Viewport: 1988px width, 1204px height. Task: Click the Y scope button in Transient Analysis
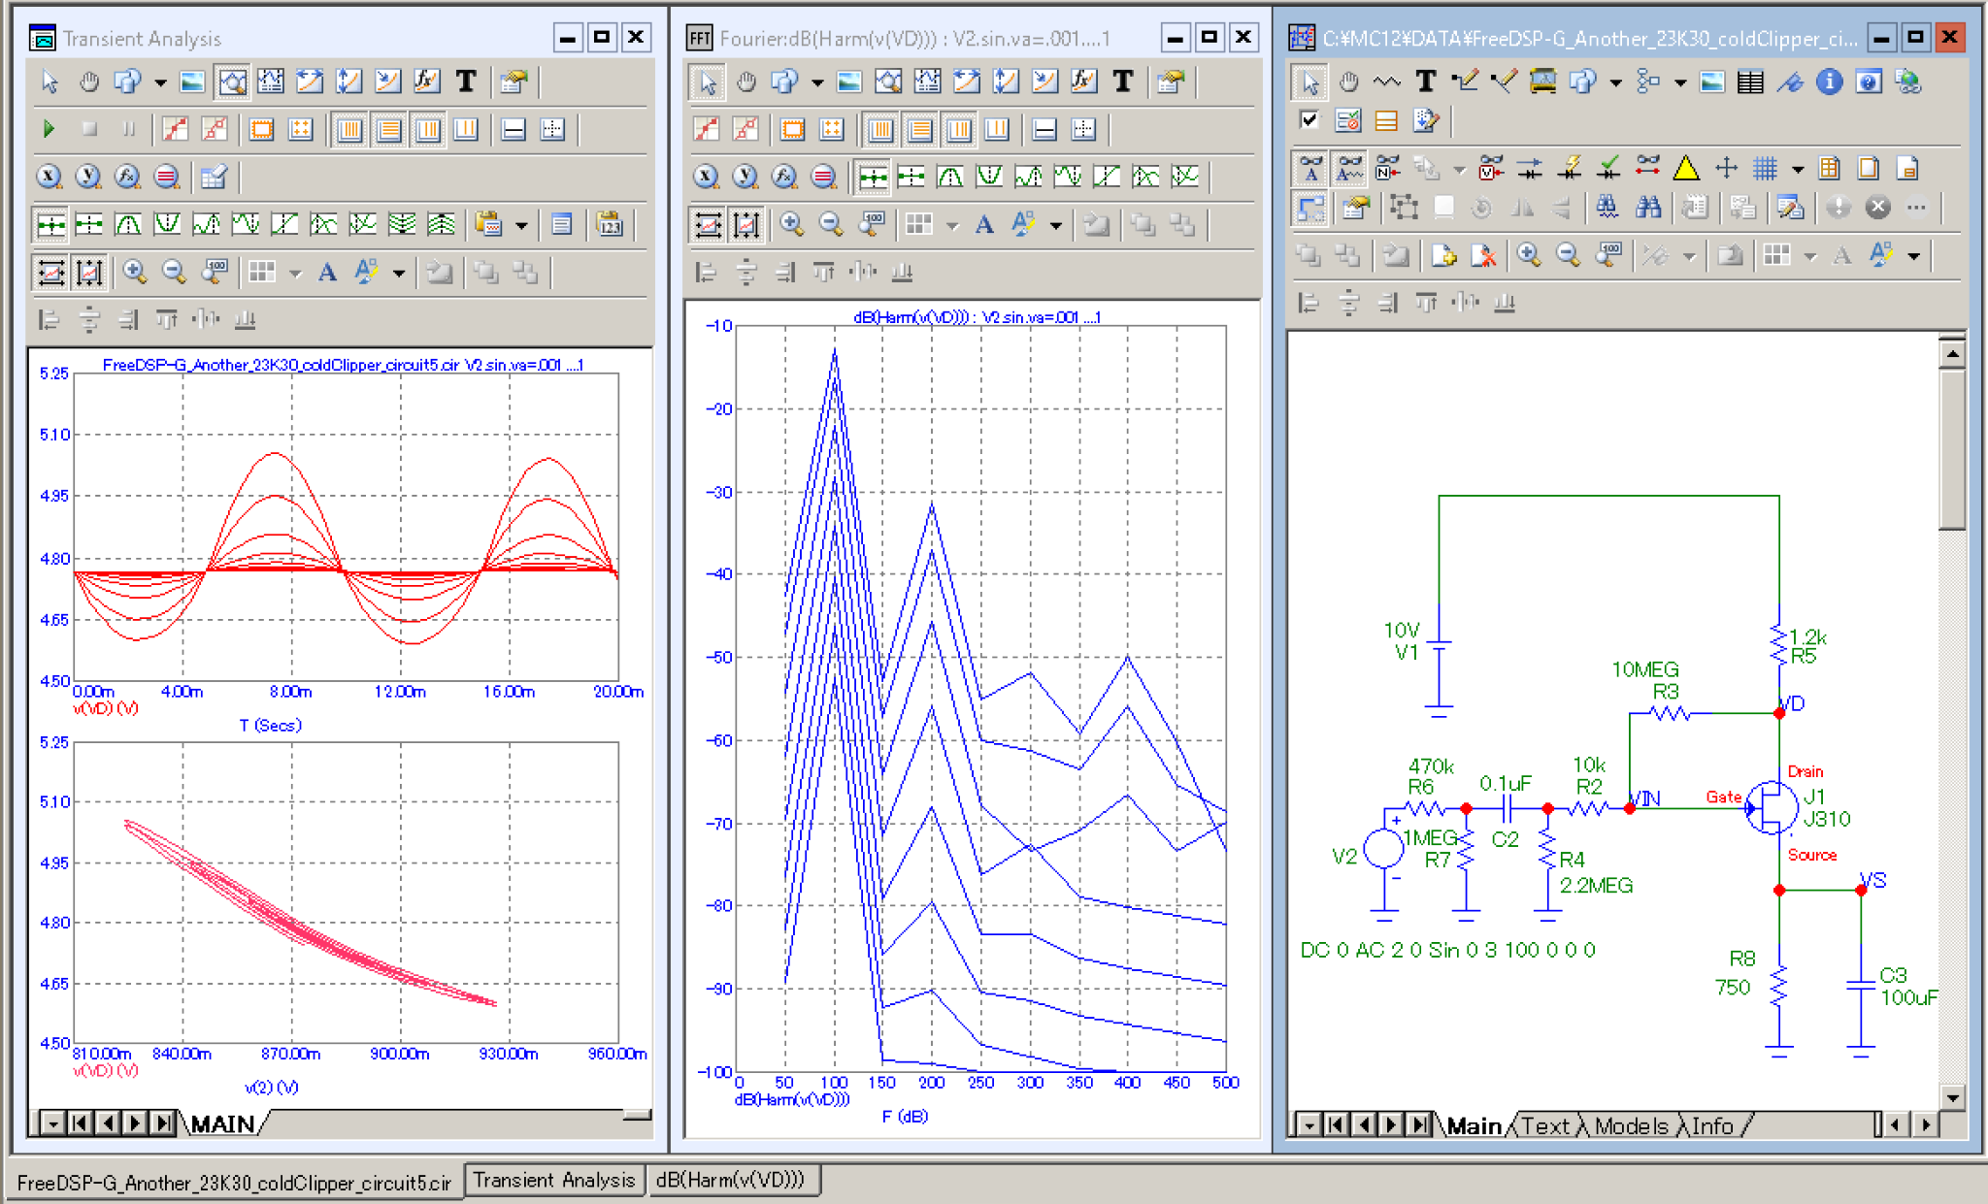tap(87, 177)
